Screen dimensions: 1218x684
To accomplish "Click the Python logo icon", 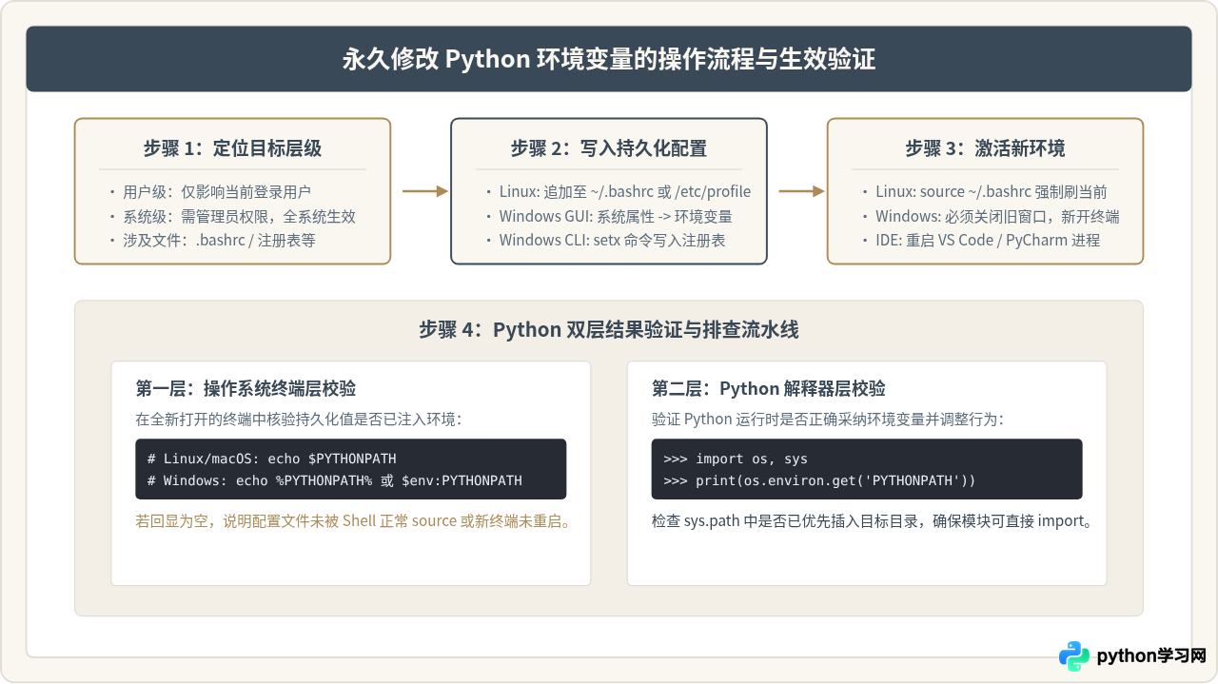I will (x=1074, y=656).
